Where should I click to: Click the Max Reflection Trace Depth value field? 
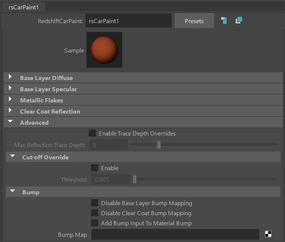coord(109,145)
